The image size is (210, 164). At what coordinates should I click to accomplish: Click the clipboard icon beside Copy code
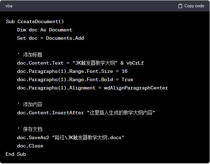pos(180,6)
